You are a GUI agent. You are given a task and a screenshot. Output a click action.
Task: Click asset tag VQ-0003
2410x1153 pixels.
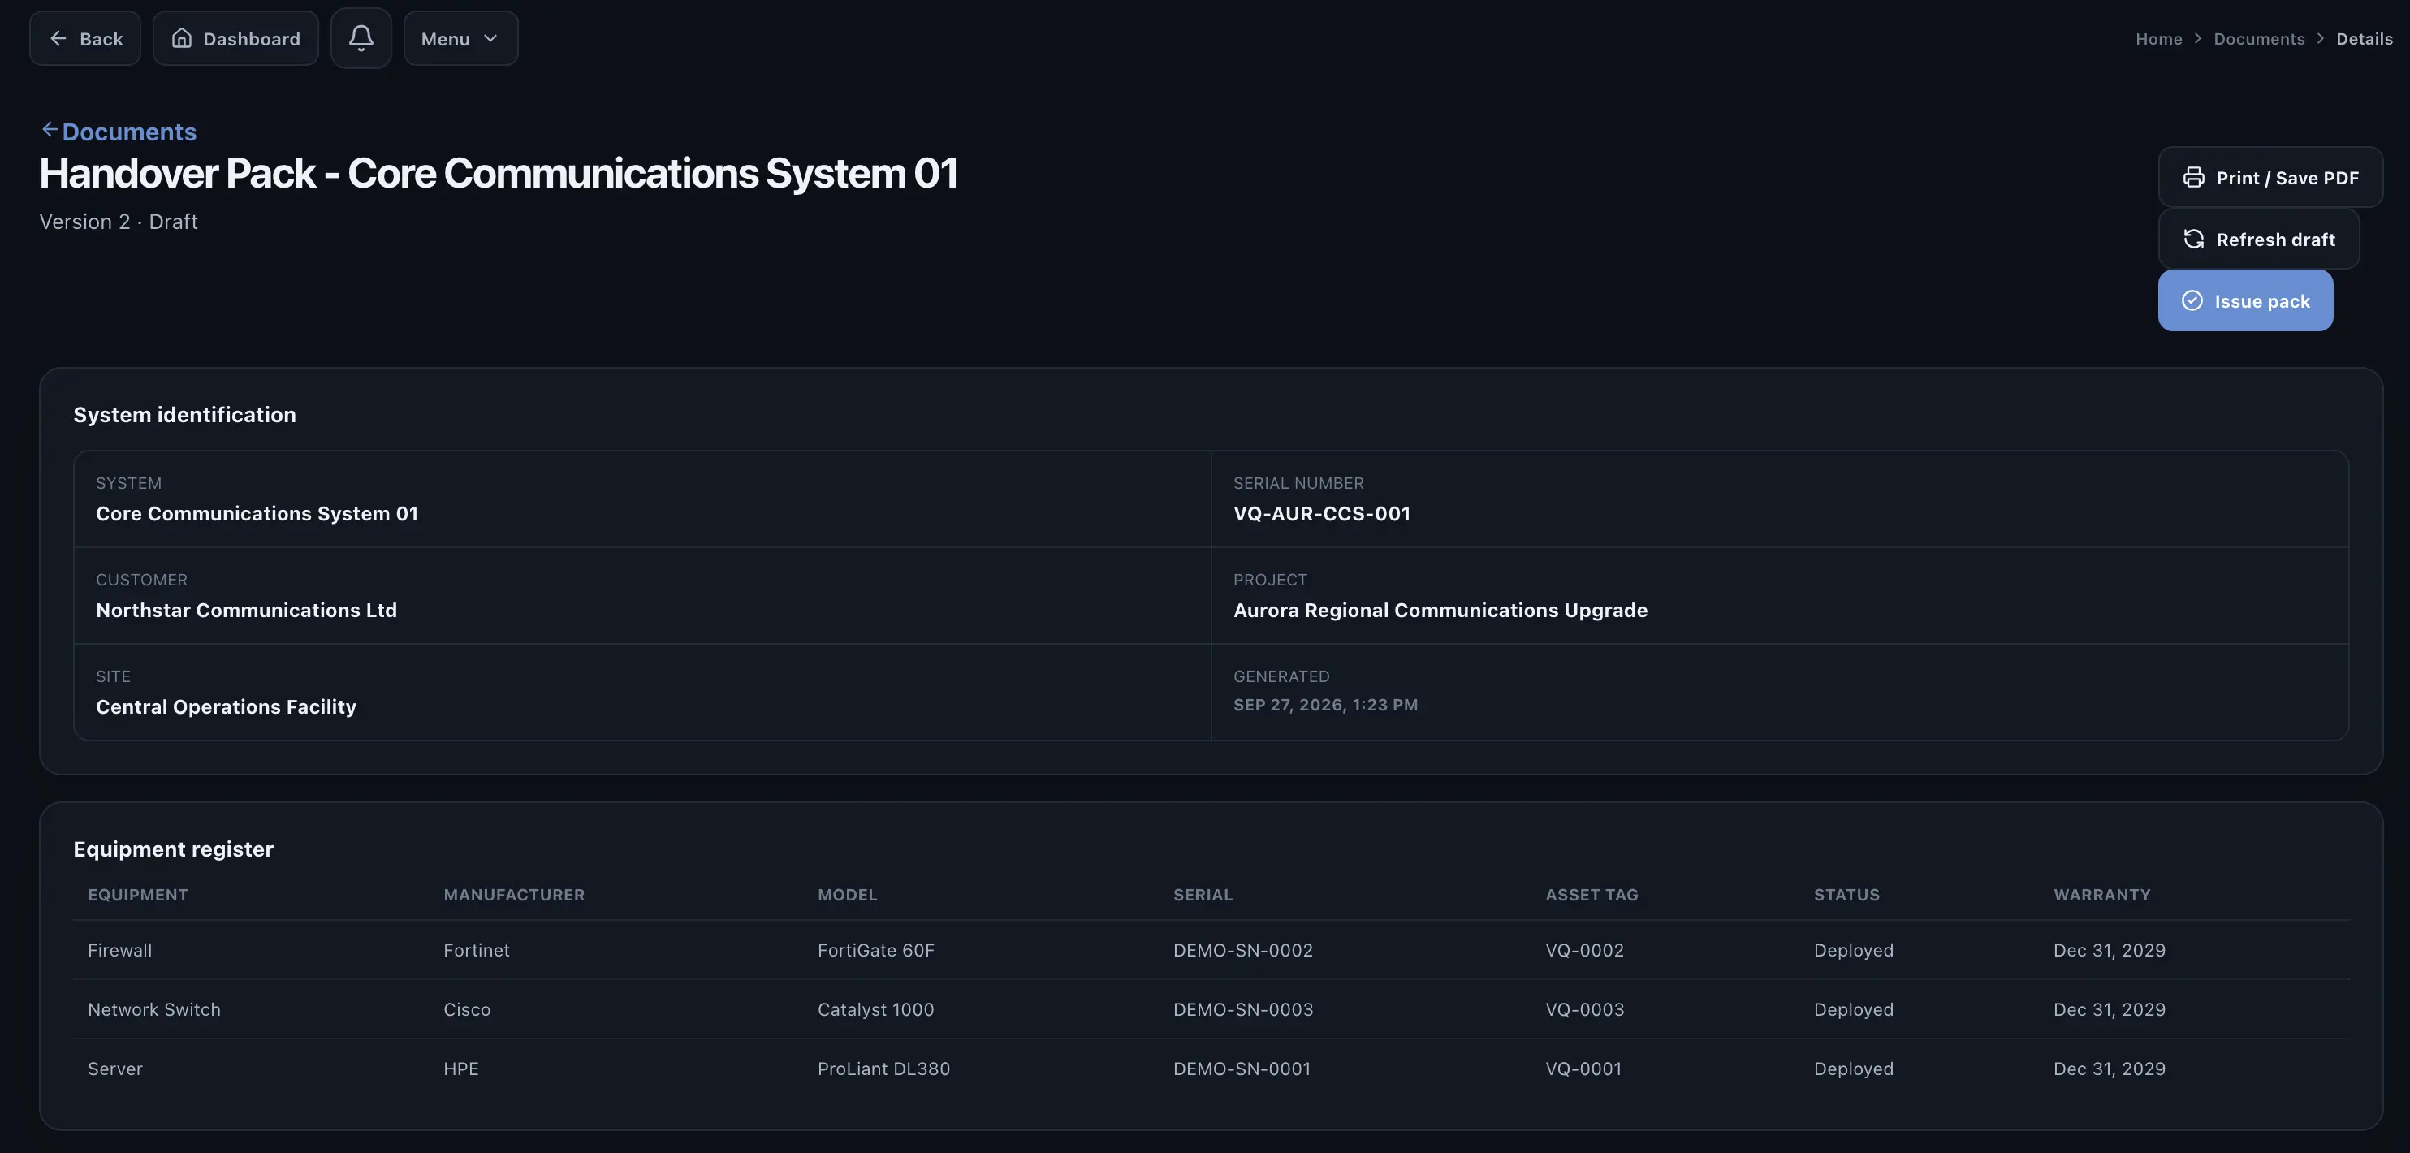point(1584,1010)
